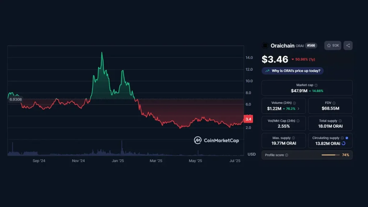The width and height of the screenshot is (368, 207).
Task: Open Profile score info icon
Action: pos(286,155)
